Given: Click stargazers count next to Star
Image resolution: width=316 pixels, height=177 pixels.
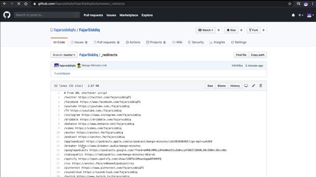Looking at the screenshot, I should click(x=241, y=30).
